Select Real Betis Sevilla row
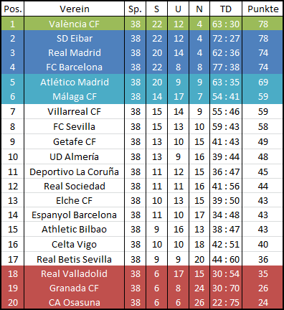This screenshot has height=310, width=284. pyautogui.click(x=142, y=259)
